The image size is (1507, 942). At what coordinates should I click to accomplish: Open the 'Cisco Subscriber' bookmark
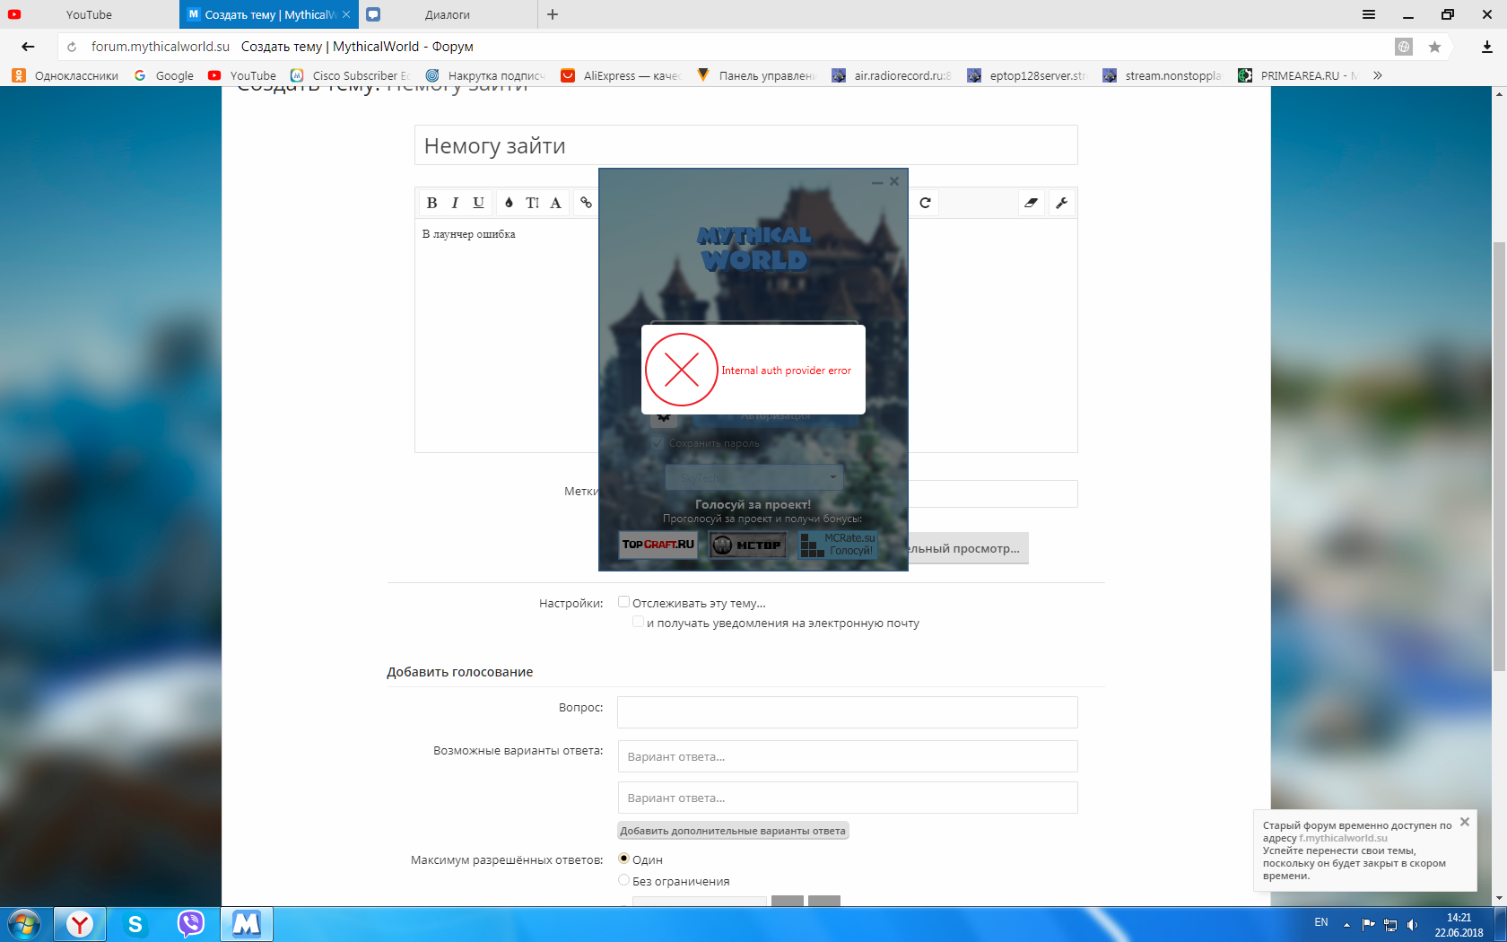pyautogui.click(x=350, y=75)
